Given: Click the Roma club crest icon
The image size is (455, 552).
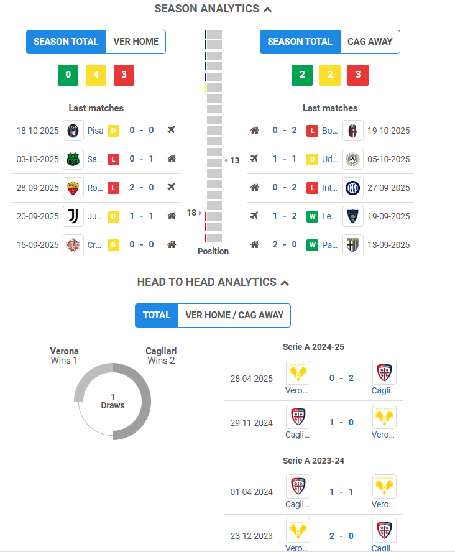Looking at the screenshot, I should [73, 188].
